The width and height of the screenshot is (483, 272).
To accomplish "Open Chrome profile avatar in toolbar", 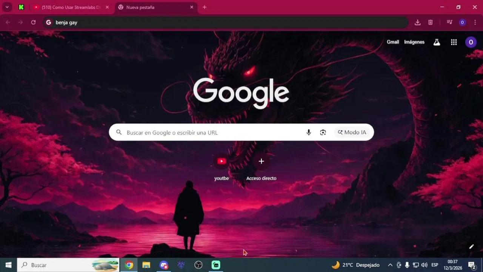I will 462,22.
